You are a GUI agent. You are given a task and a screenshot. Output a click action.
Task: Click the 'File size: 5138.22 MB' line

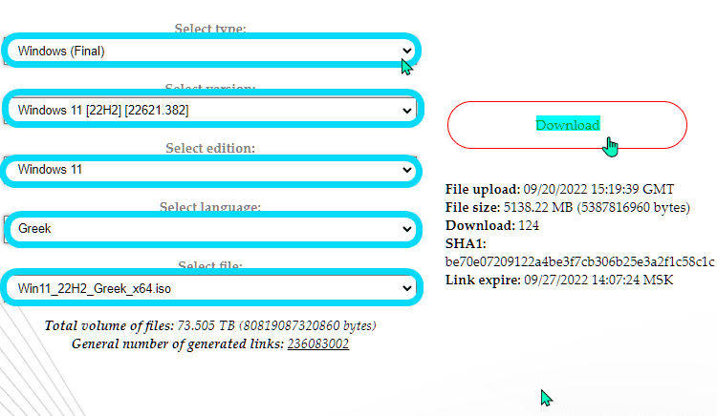(568, 208)
